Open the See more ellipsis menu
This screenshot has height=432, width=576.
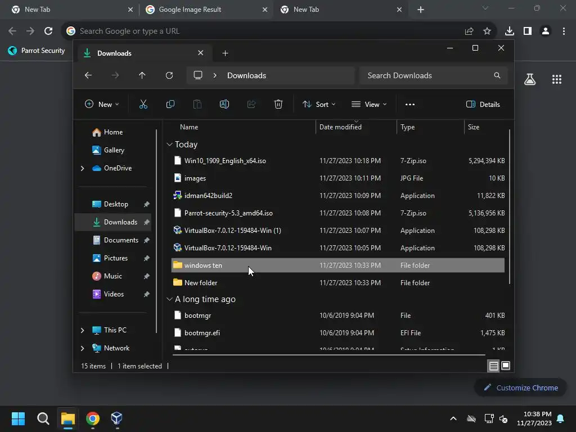410,104
